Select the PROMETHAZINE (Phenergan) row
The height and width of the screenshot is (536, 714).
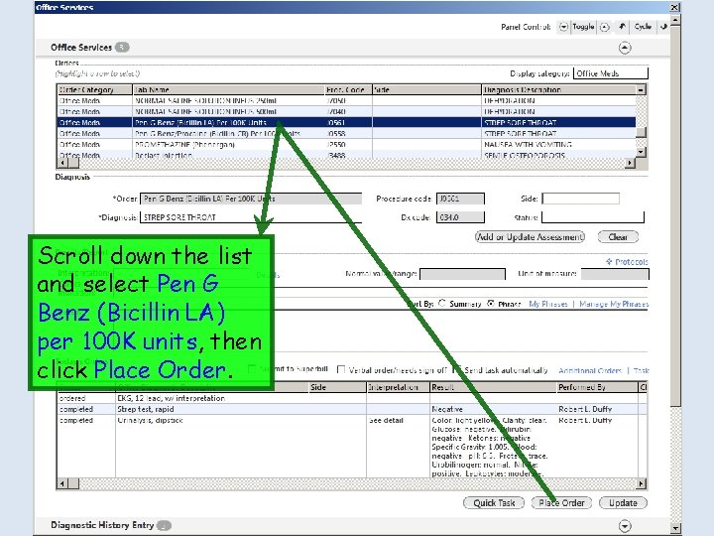coord(346,145)
